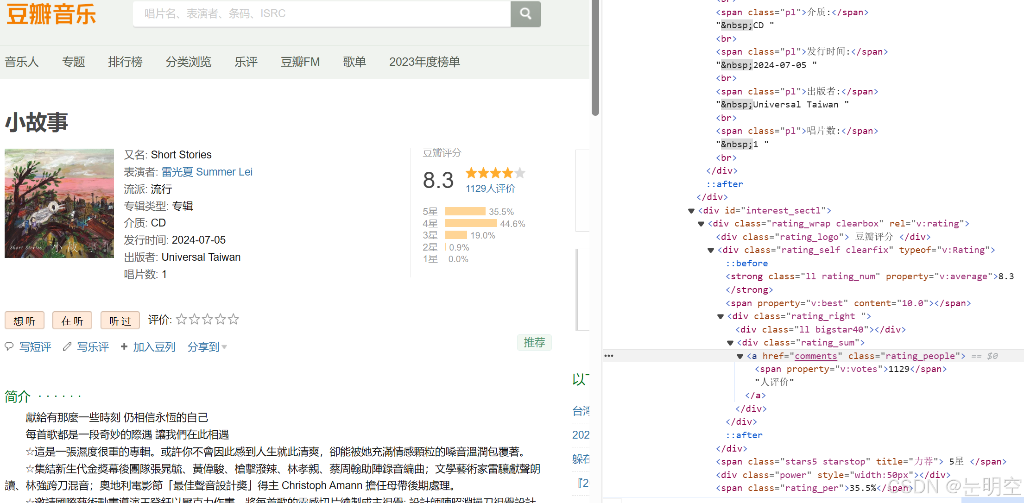Rate two stars in 评价

(x=195, y=319)
